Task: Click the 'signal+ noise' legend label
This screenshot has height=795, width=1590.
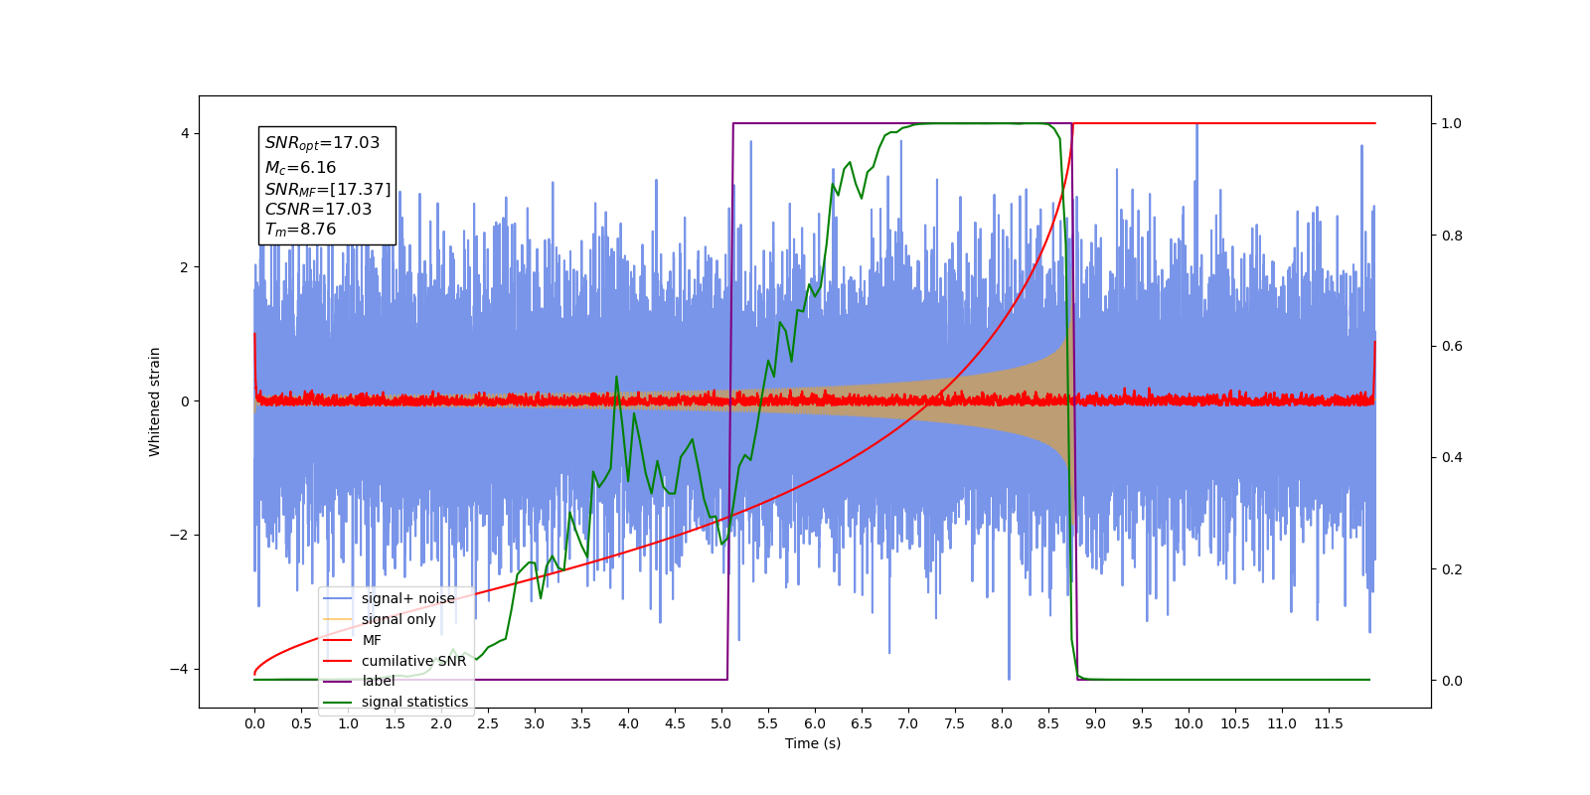Action: (x=407, y=598)
